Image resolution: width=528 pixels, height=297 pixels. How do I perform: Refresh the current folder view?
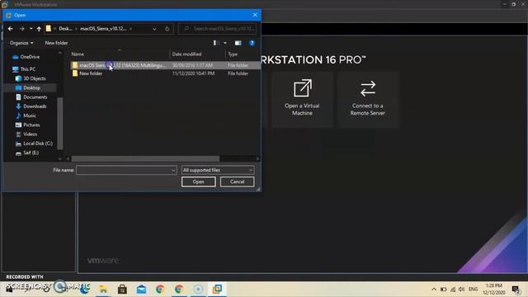167,29
